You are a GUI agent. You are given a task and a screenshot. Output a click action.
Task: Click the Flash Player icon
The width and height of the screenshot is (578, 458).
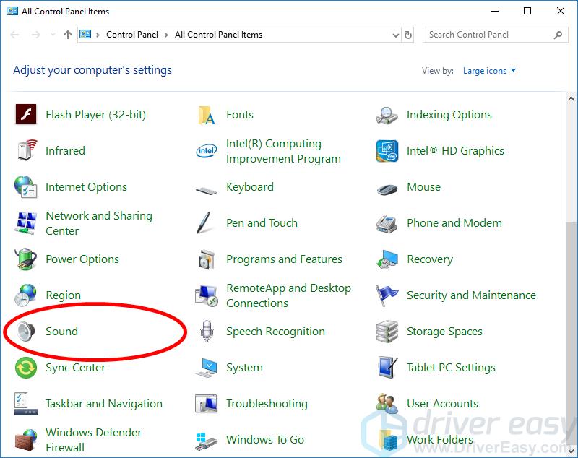(x=26, y=115)
